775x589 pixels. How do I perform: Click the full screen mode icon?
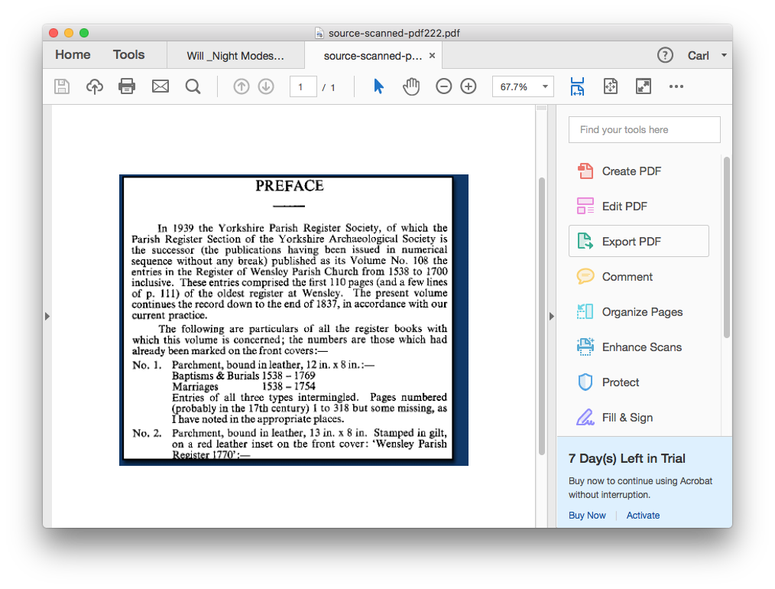(644, 86)
